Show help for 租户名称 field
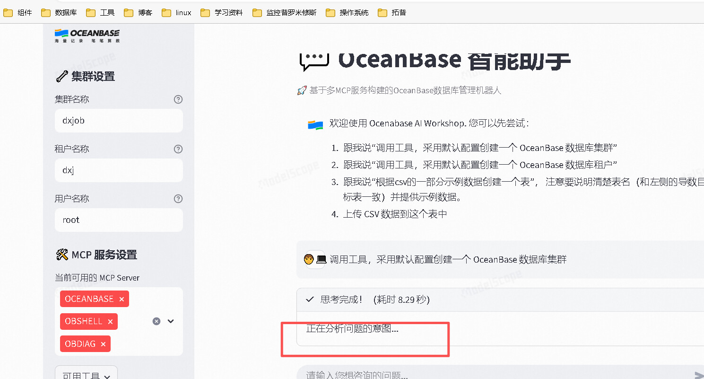The height and width of the screenshot is (379, 704). [178, 149]
